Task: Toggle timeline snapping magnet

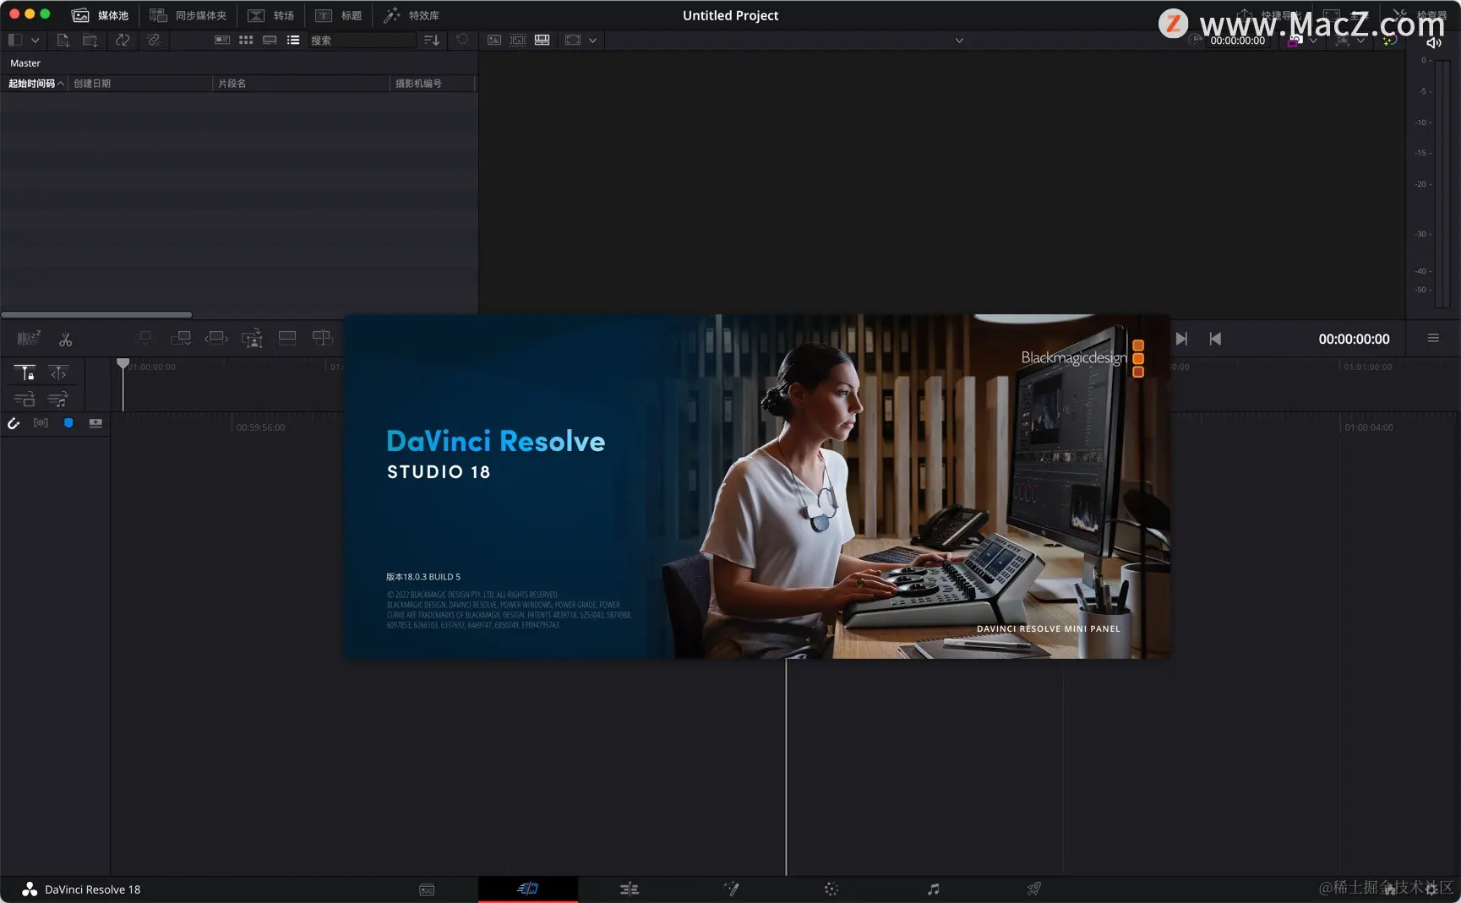Action: (14, 423)
